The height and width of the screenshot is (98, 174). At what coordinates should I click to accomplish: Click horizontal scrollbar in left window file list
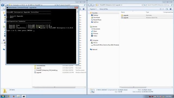[x=55, y=87]
